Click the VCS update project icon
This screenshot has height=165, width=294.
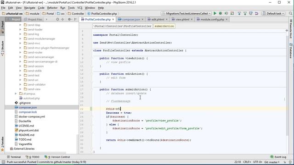[239, 13]
